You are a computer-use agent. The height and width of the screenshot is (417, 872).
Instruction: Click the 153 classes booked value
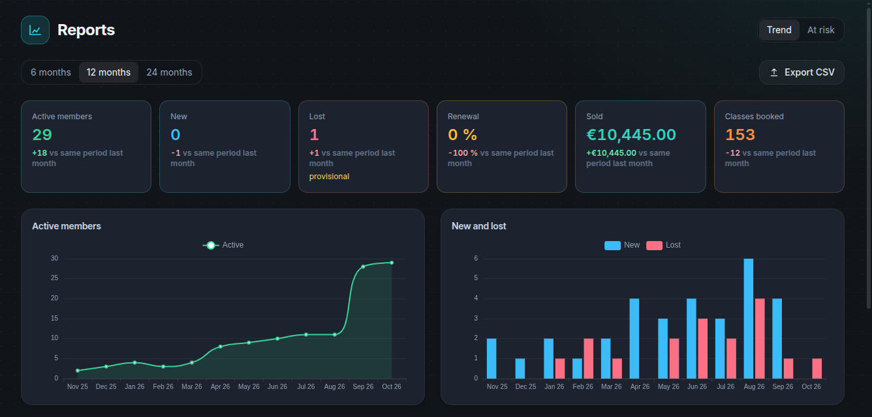tap(740, 135)
